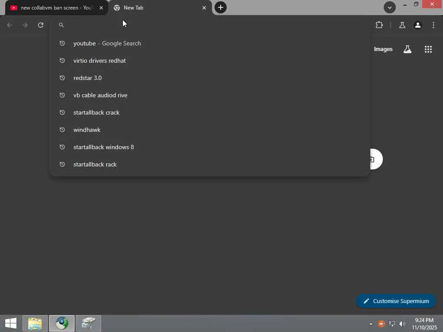
Task: Open the volume speaker tray icon
Action: 402,323
